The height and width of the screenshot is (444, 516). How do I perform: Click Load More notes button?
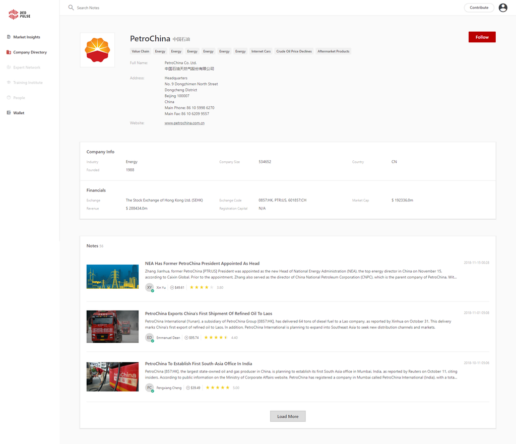click(288, 416)
